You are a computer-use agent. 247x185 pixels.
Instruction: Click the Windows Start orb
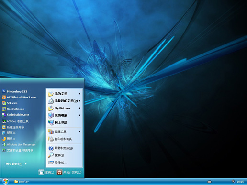5,181
